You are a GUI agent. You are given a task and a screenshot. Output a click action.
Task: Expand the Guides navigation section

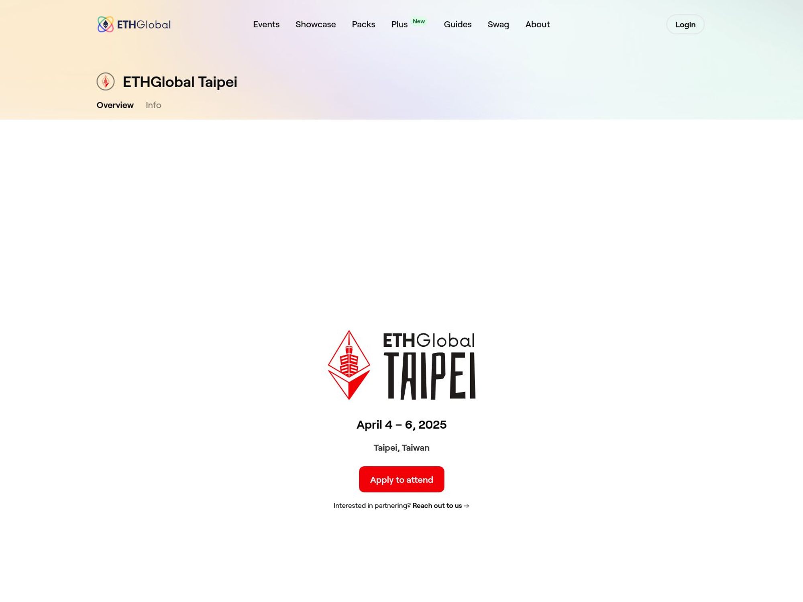tap(458, 24)
